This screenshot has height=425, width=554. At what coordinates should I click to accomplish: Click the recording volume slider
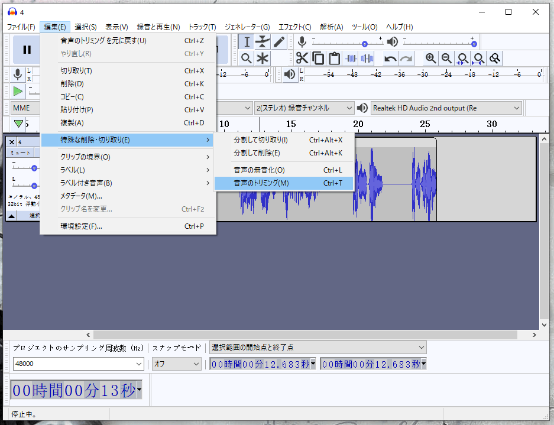coord(365,42)
